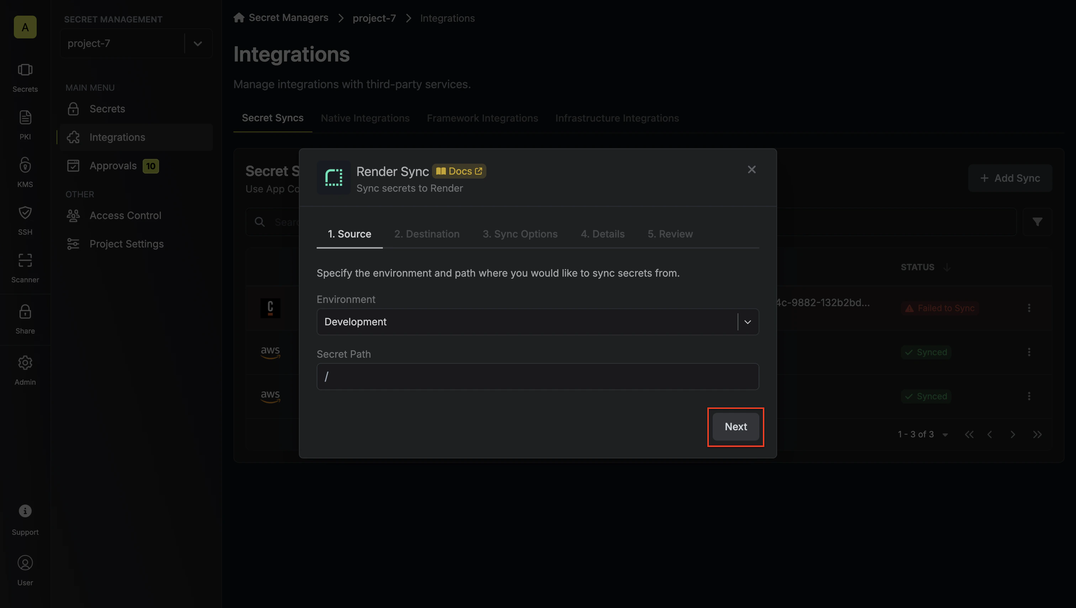Image resolution: width=1076 pixels, height=608 pixels.
Task: Select the 3. Sync Options step tab
Action: [520, 234]
